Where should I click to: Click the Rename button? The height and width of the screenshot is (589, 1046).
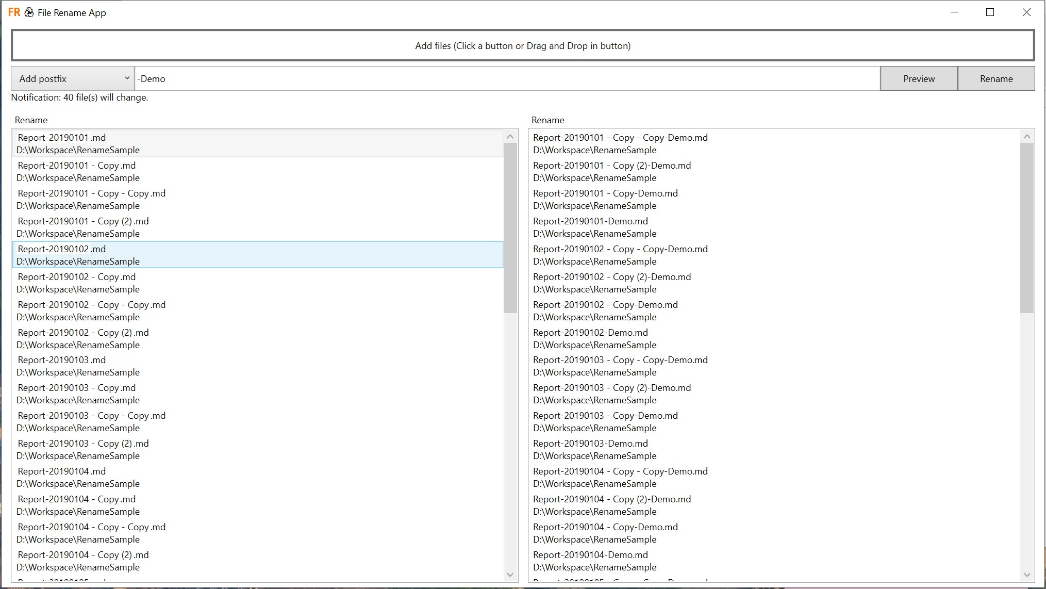(996, 79)
